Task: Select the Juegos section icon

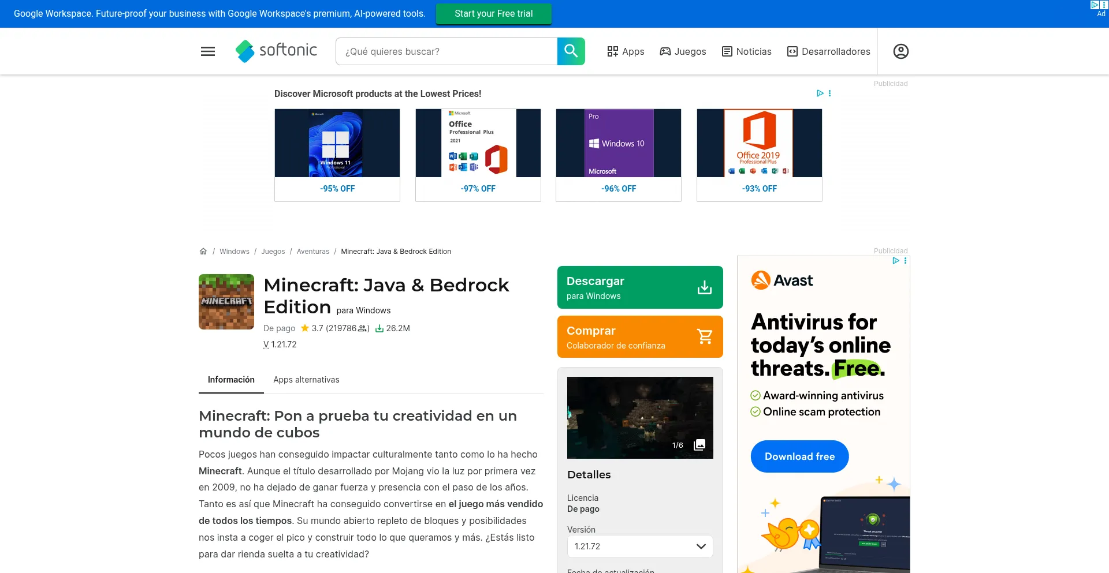Action: 664,51
